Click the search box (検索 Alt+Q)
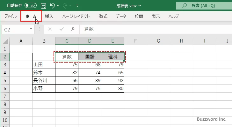This screenshot has height=127, width=232. pyautogui.click(x=204, y=6)
